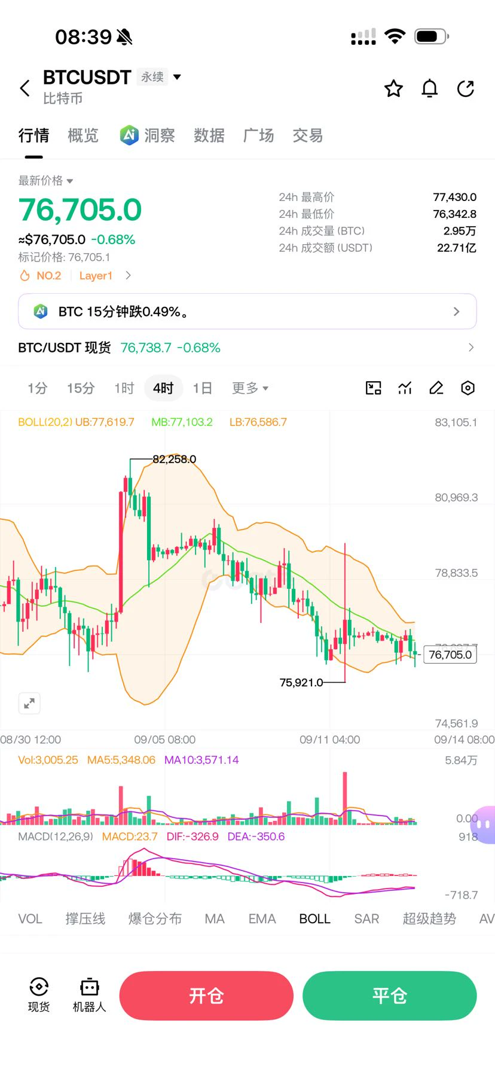
Task: Tap the share icon in header
Action: pos(466,89)
